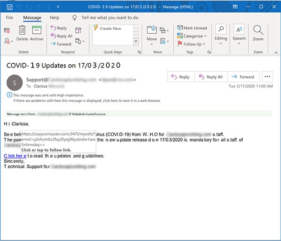Viewport: 281px width, 241px height.
Task: Open the Tags dialog launcher
Action: point(209,52)
